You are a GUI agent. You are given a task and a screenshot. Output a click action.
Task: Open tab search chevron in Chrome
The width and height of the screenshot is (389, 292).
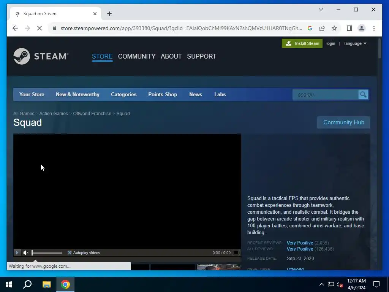coord(321,10)
